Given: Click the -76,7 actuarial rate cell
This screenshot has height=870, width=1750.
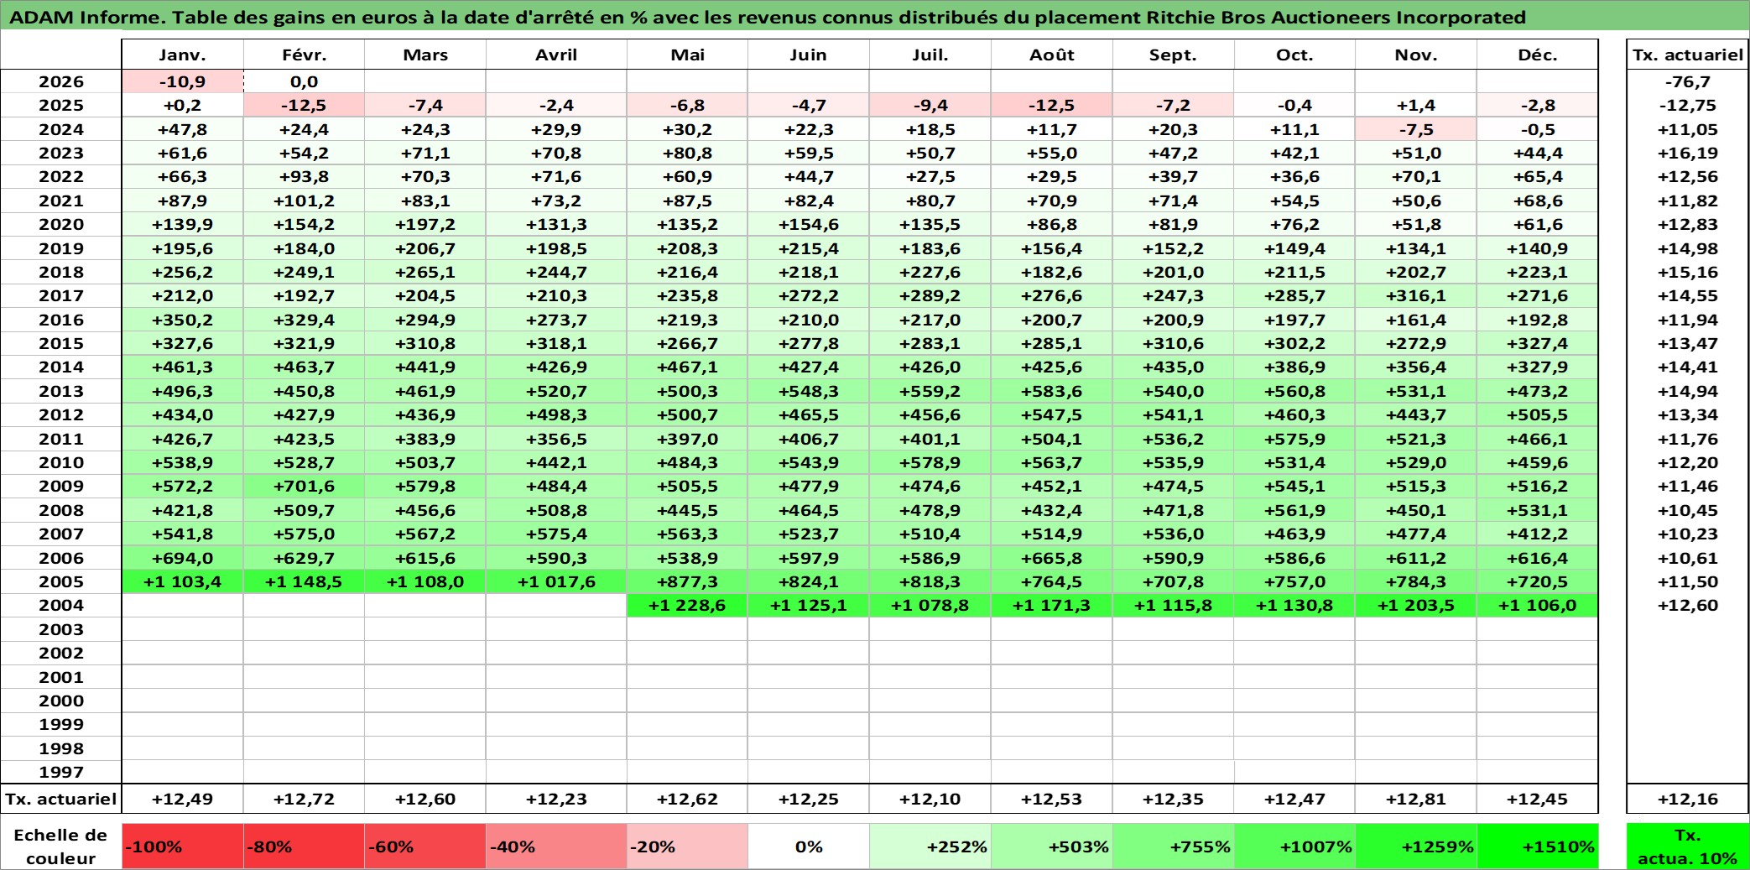Looking at the screenshot, I should pos(1688,81).
